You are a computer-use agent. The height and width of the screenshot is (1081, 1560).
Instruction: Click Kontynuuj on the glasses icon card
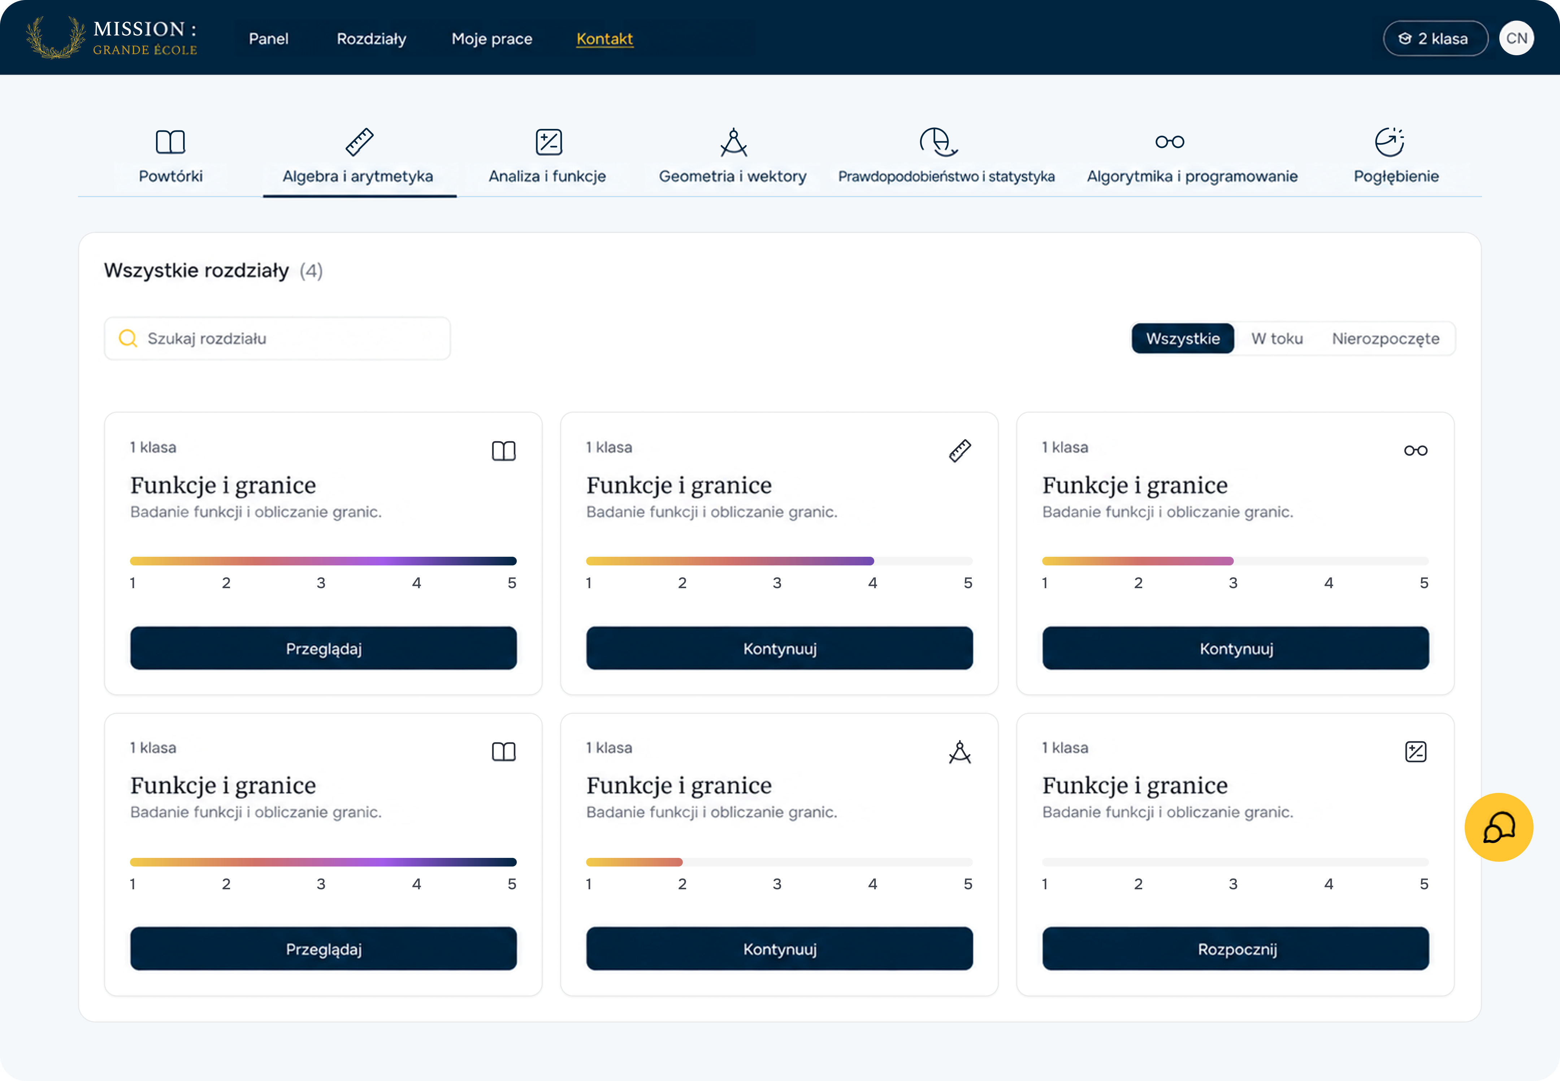click(1235, 648)
